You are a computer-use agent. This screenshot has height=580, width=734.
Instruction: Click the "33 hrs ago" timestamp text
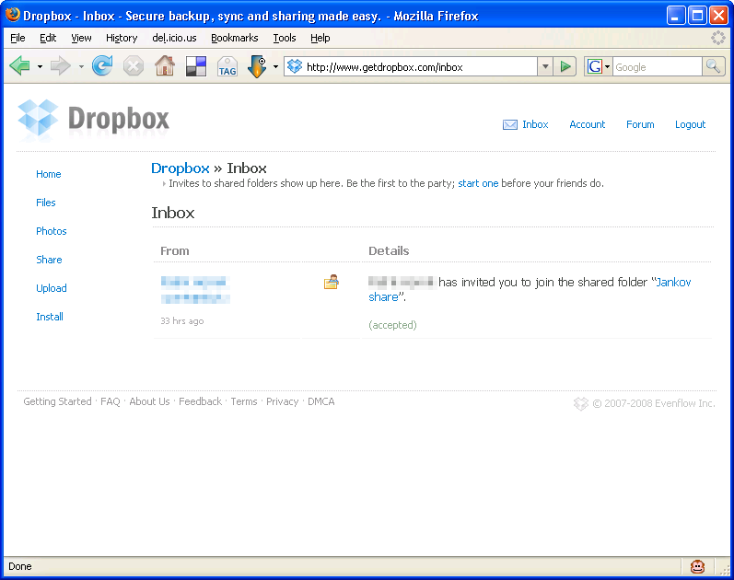182,321
